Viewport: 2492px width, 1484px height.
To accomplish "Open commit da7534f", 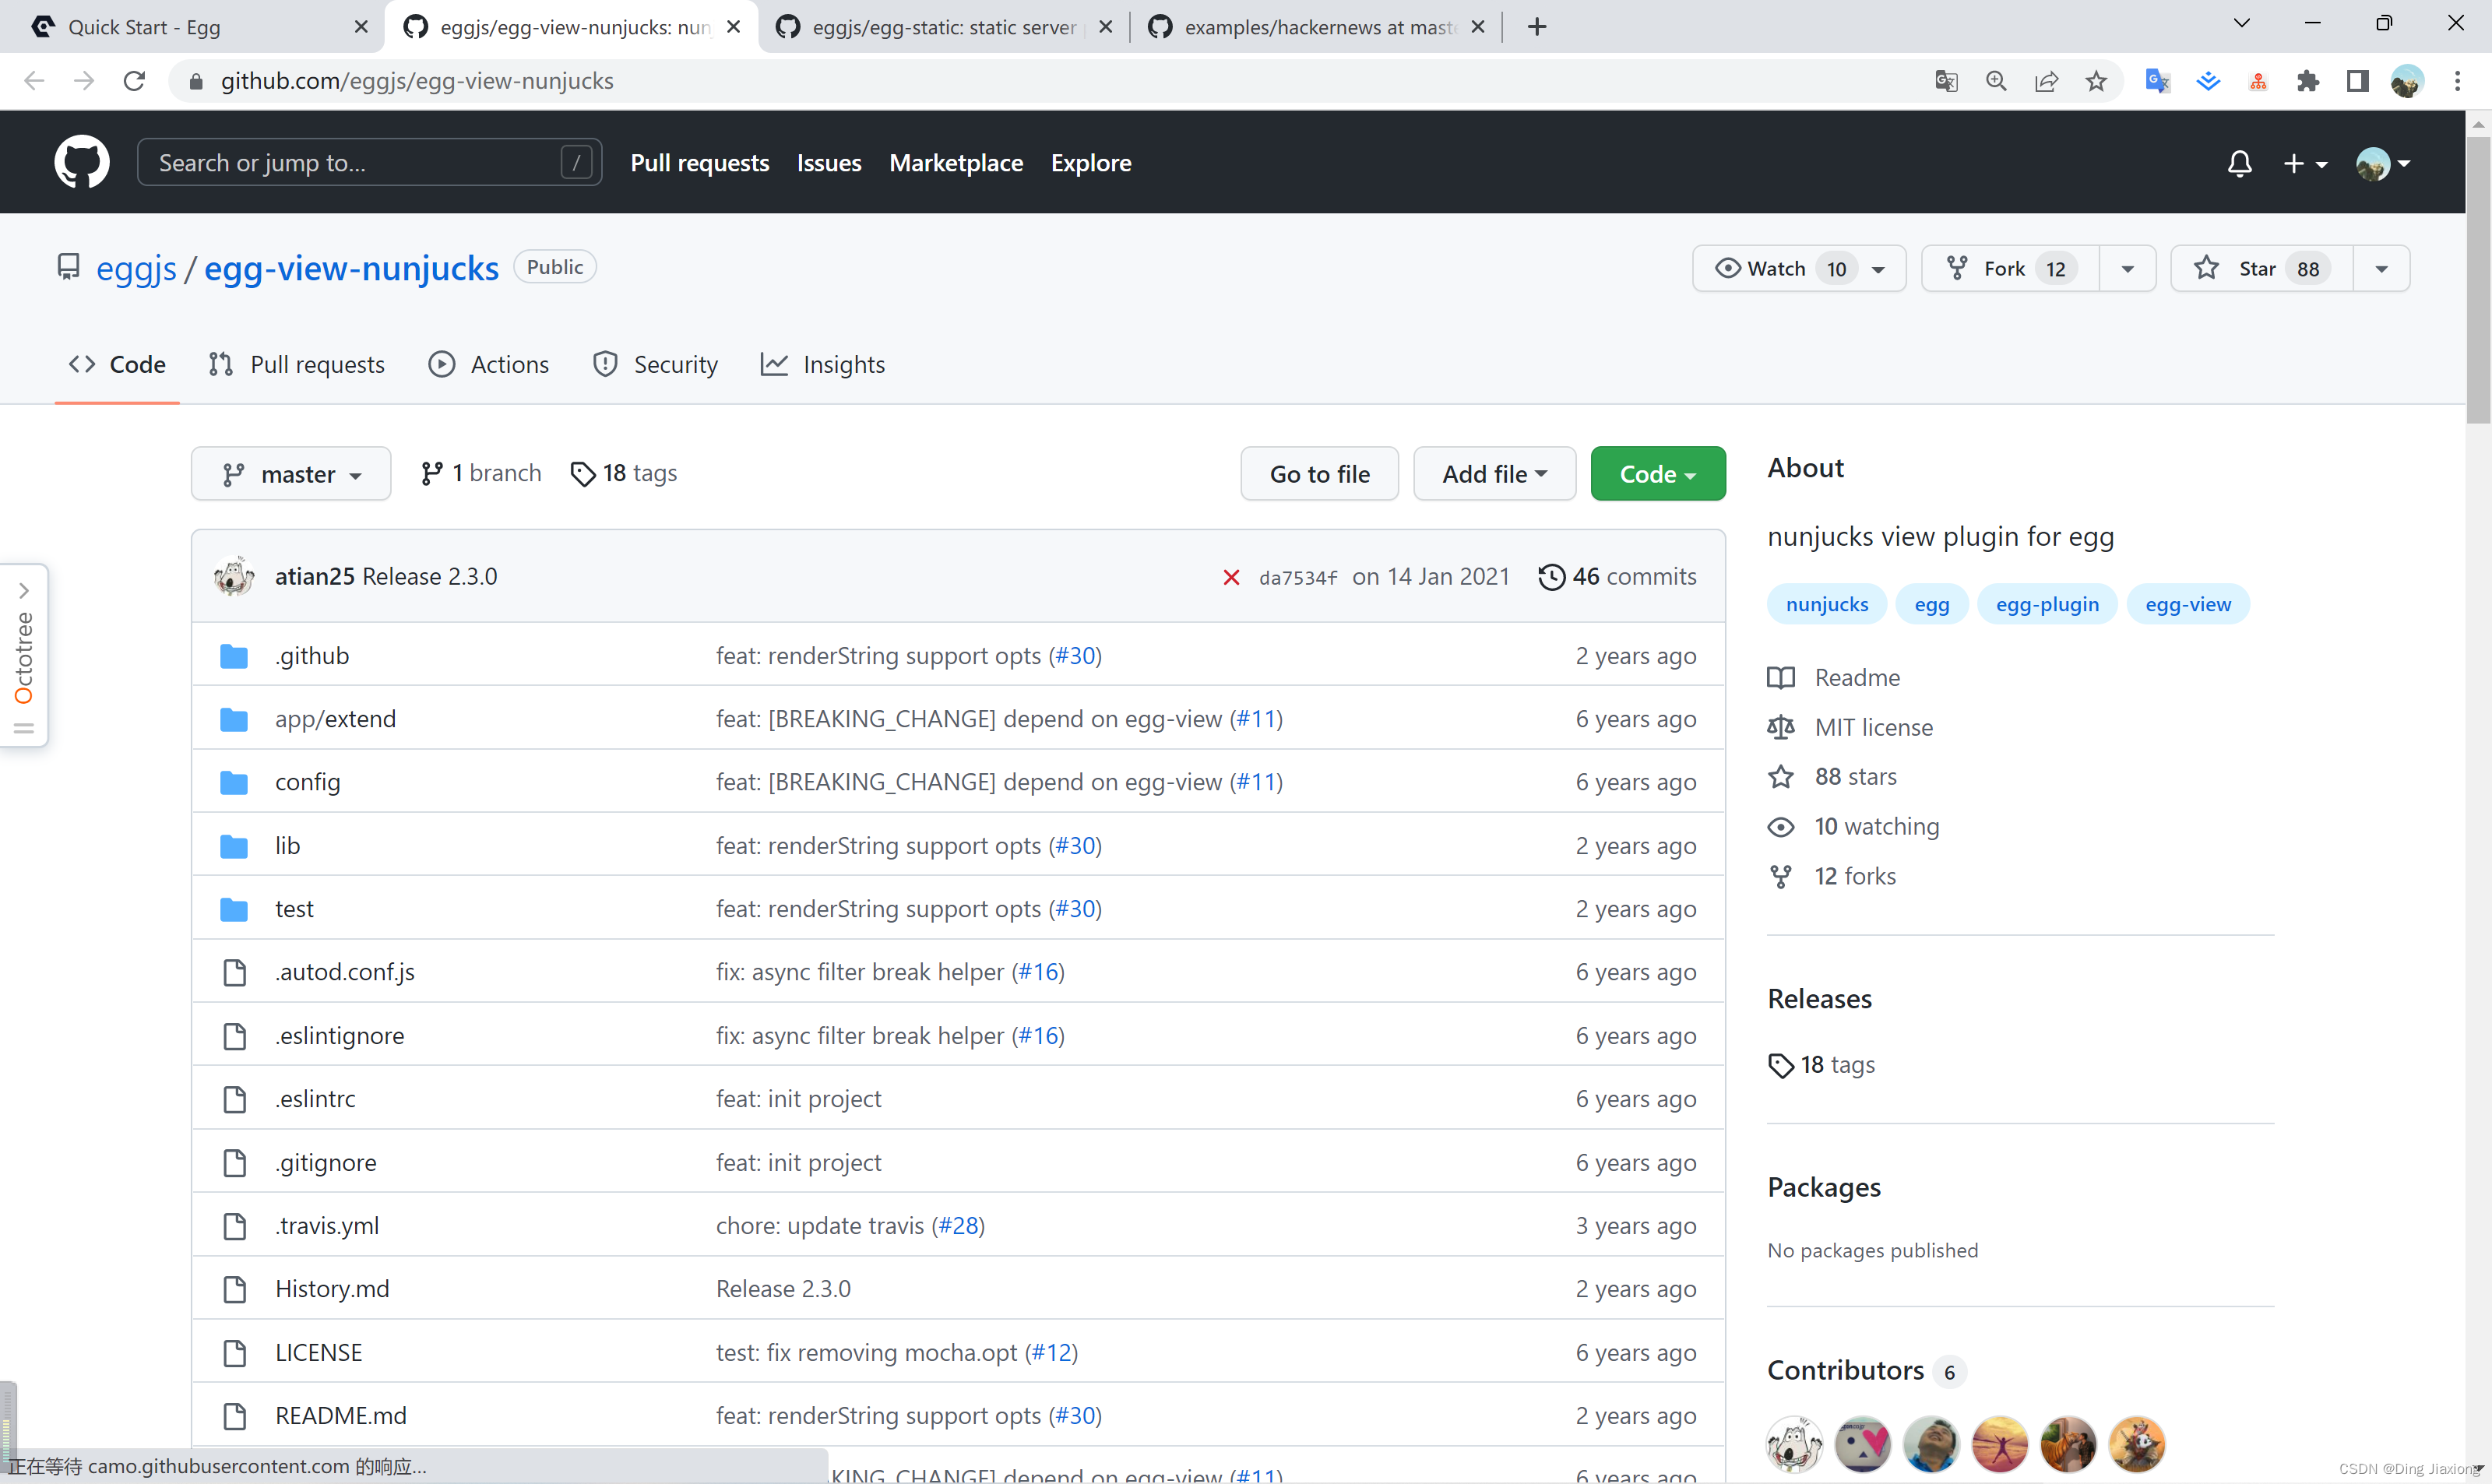I will coord(1297,577).
